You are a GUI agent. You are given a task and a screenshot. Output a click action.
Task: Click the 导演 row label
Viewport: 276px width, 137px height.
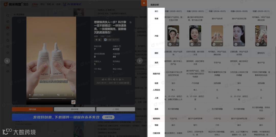click(156, 19)
